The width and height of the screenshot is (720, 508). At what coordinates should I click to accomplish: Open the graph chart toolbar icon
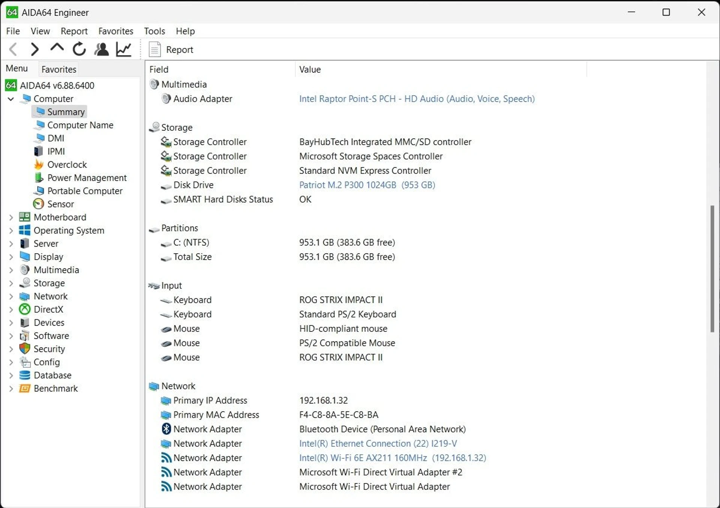[123, 49]
